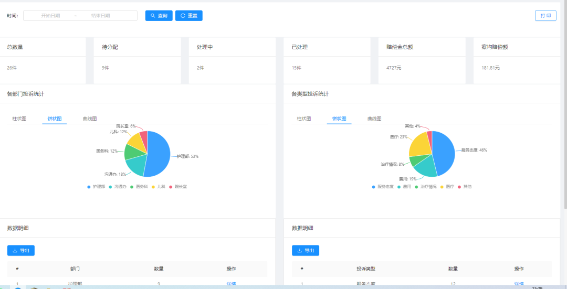
Task: Export department data with 导出 button
Action: pos(21,250)
